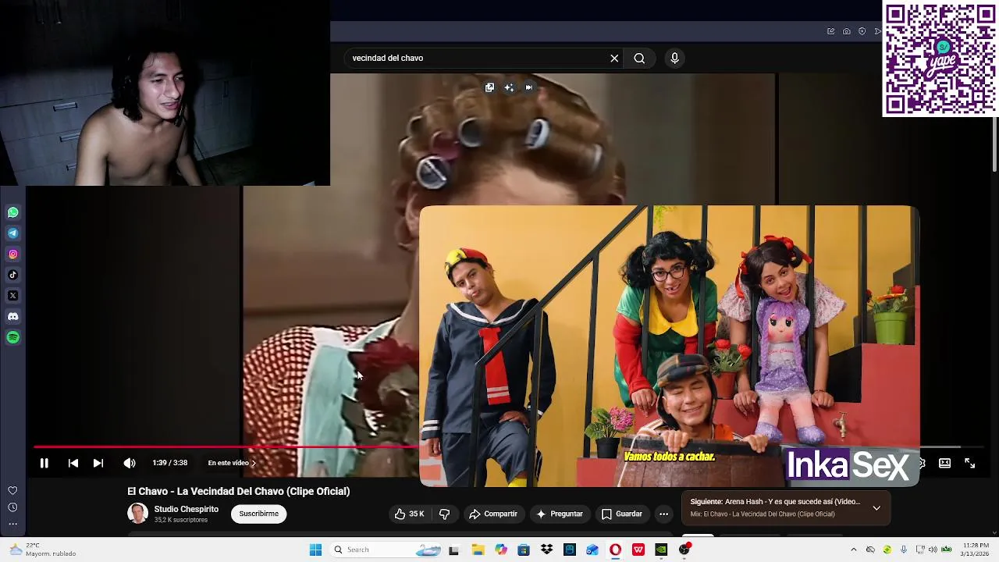
Task: Share the video with Compartir
Action: click(x=493, y=514)
